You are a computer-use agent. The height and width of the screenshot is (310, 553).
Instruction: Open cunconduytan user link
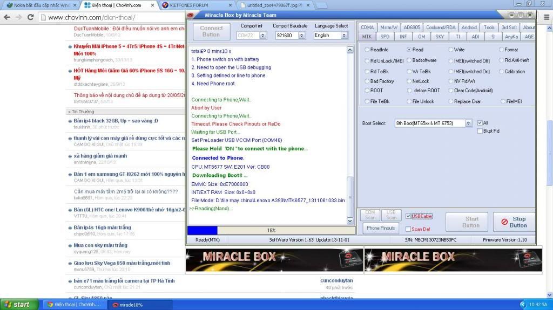pos(336,280)
